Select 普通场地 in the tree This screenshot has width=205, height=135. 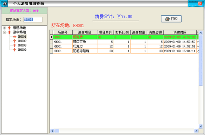point(19,28)
